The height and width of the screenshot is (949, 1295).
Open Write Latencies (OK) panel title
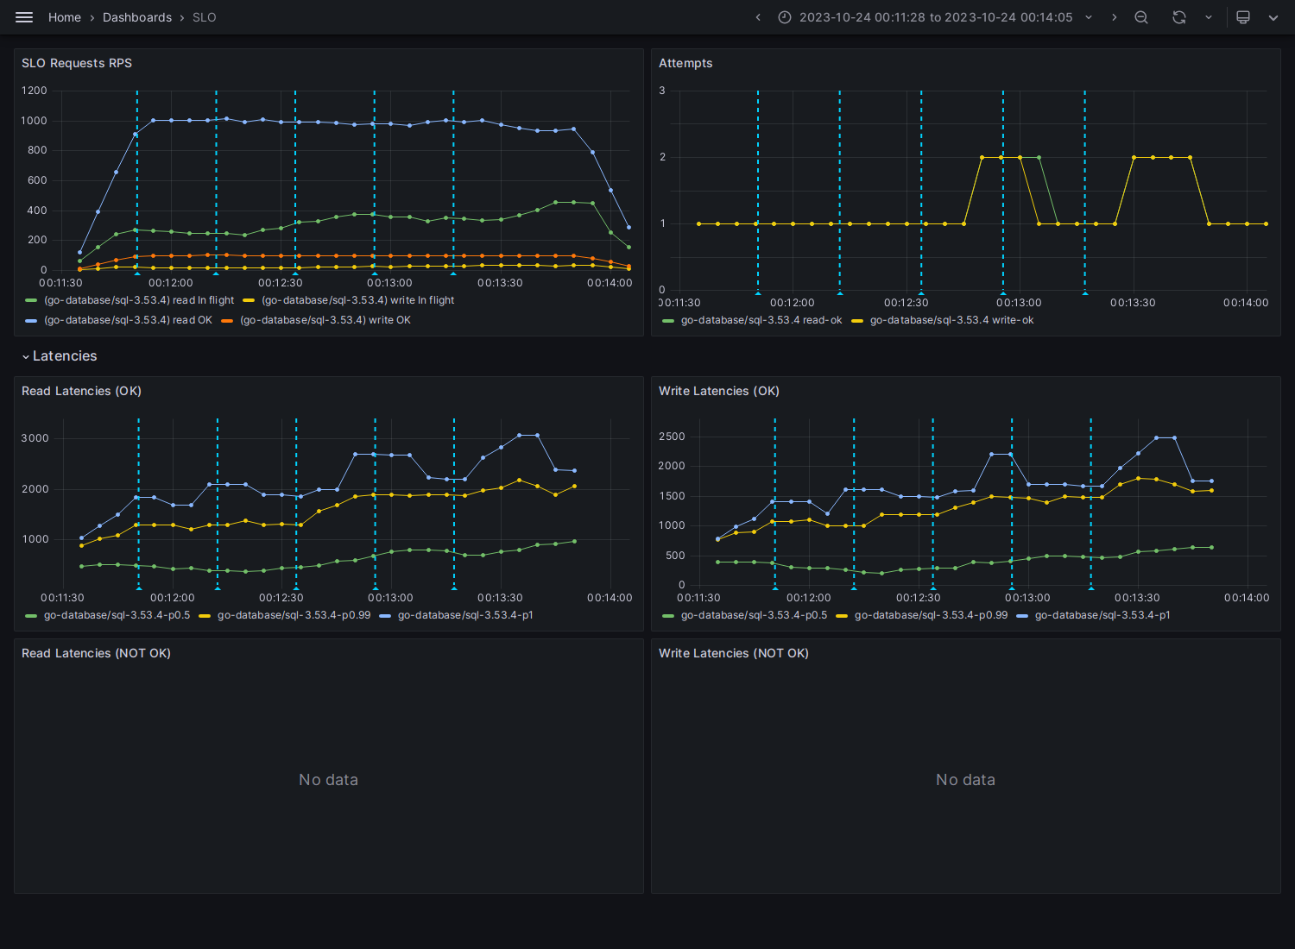click(719, 391)
